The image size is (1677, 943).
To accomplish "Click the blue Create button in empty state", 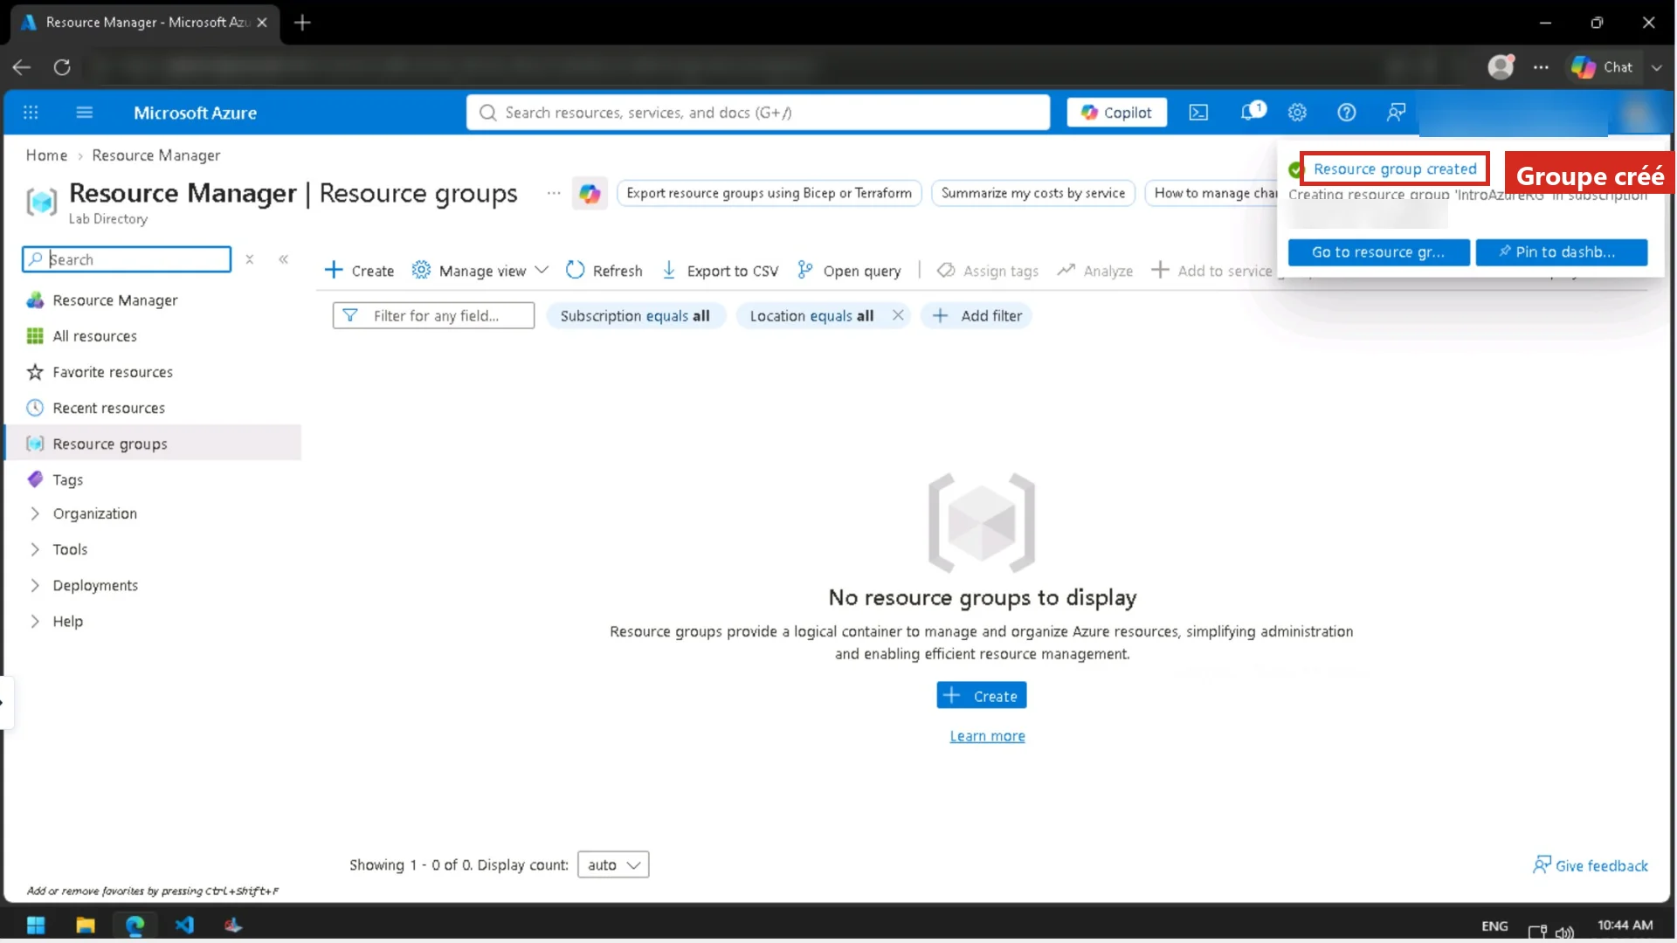I will pos(982,696).
